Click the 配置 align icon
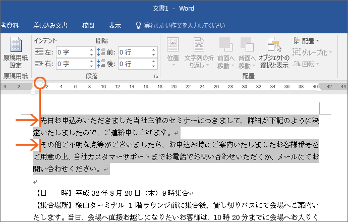348x222 pixels. 297,41
